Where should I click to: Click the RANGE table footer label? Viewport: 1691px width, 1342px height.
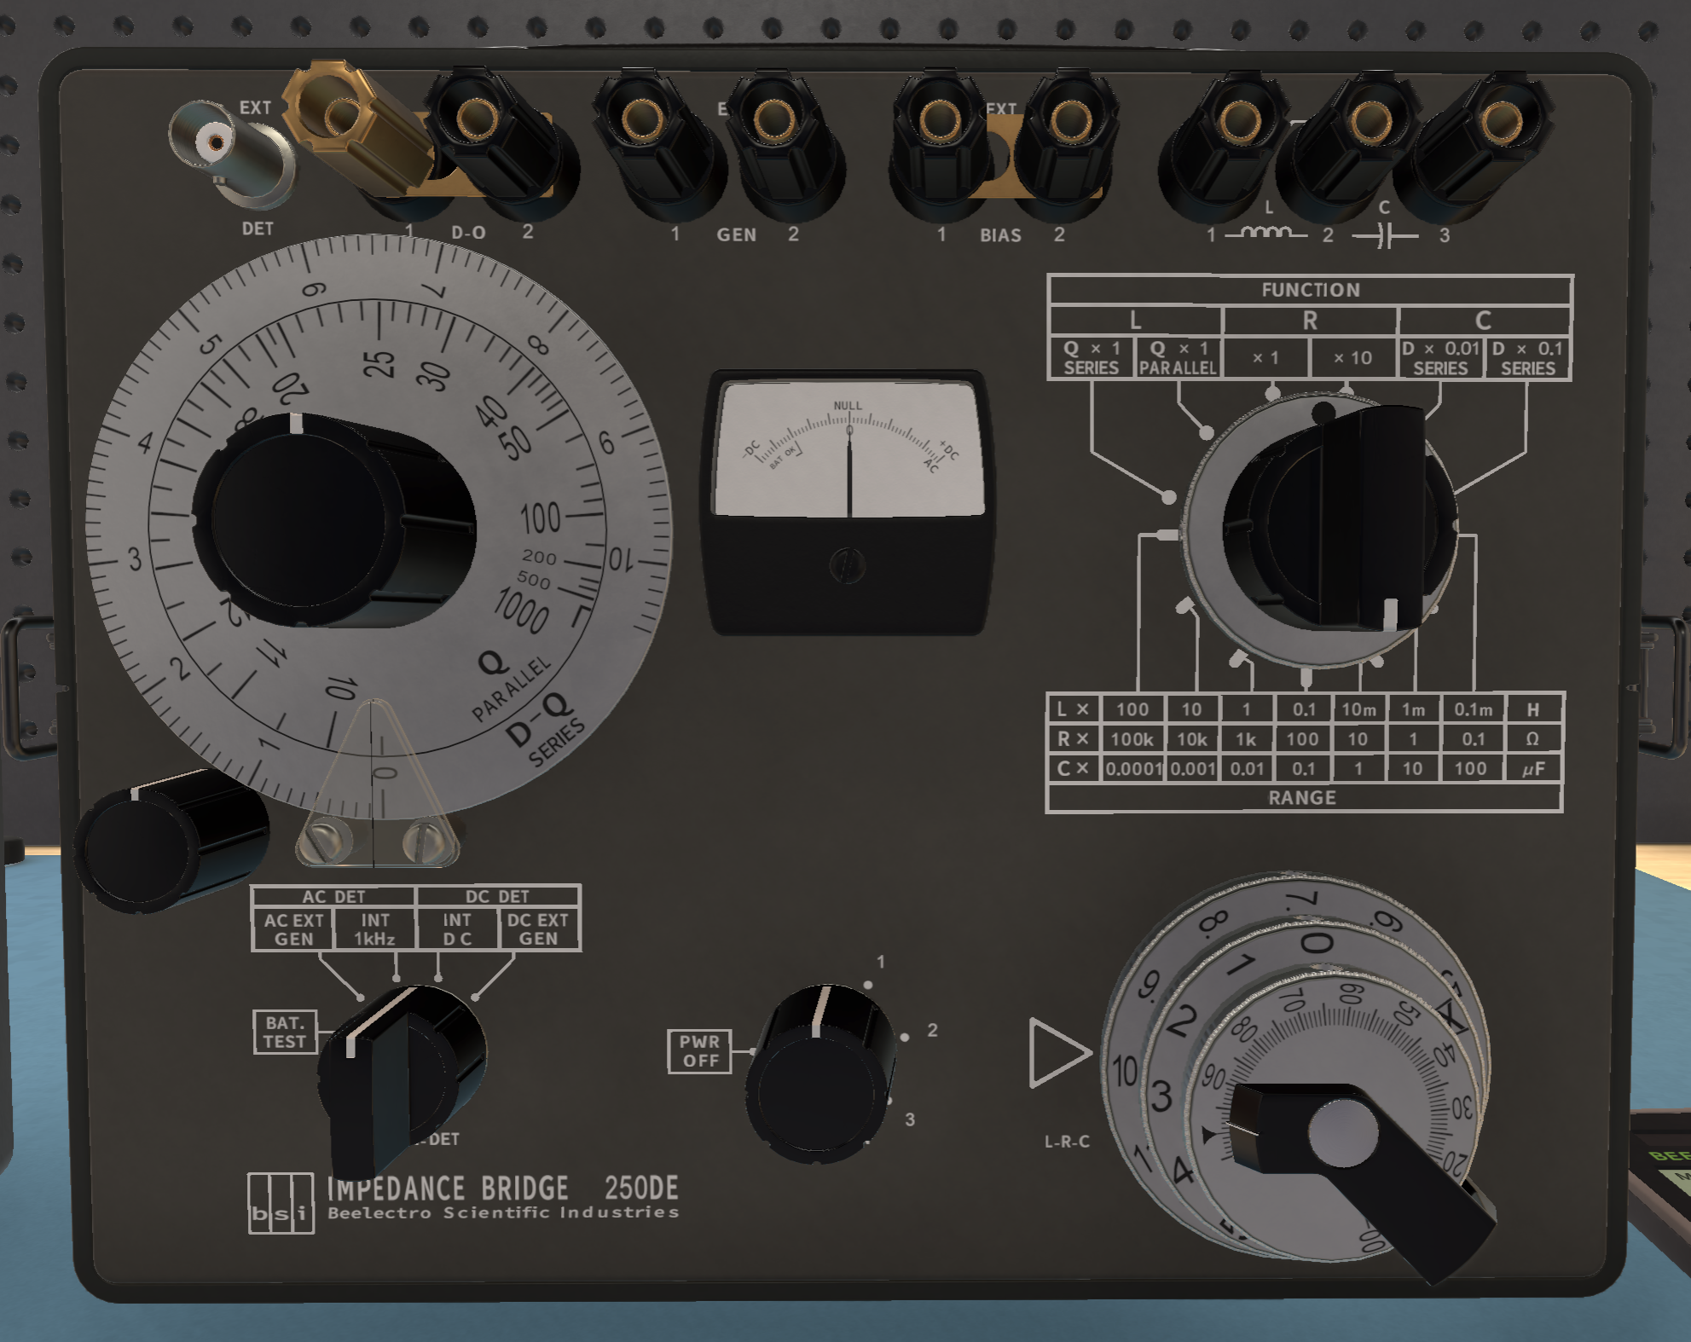click(1302, 798)
